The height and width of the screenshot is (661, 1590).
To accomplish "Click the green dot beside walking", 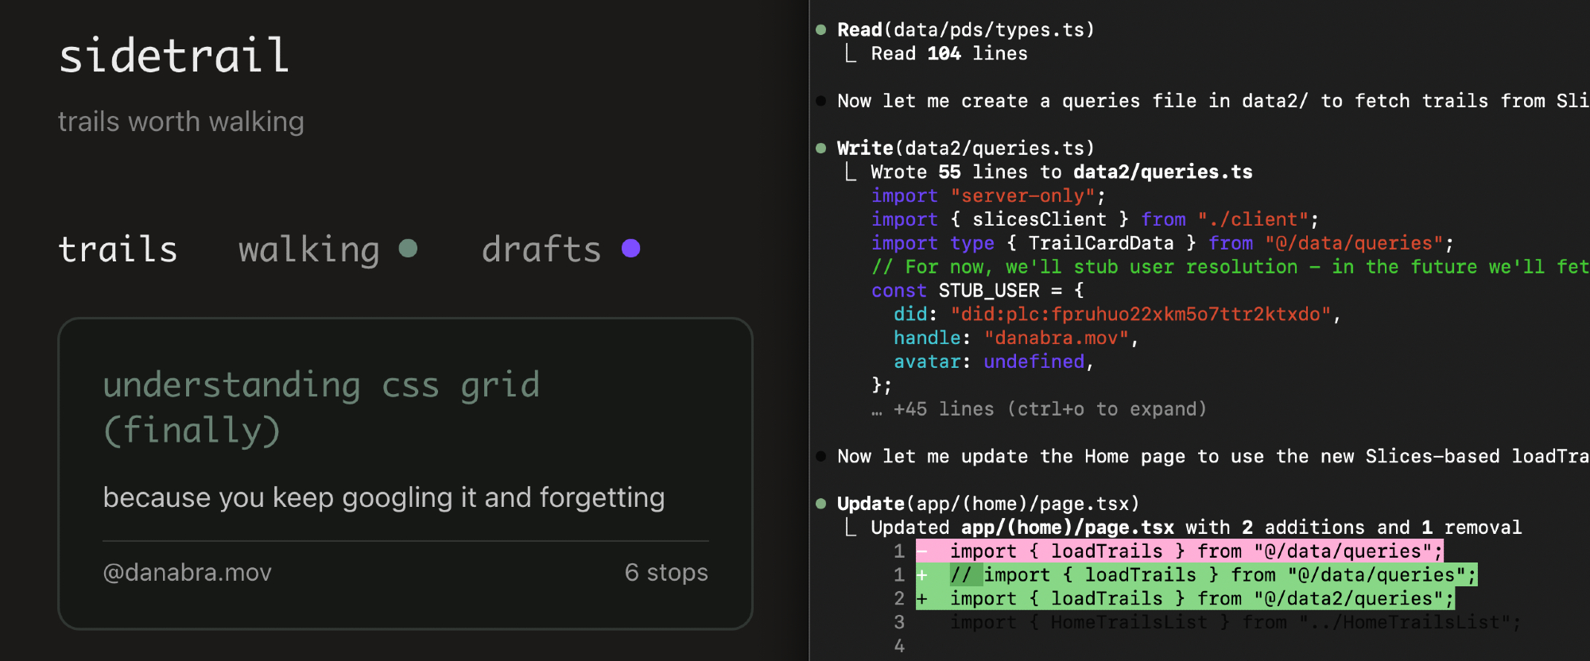I will (408, 249).
